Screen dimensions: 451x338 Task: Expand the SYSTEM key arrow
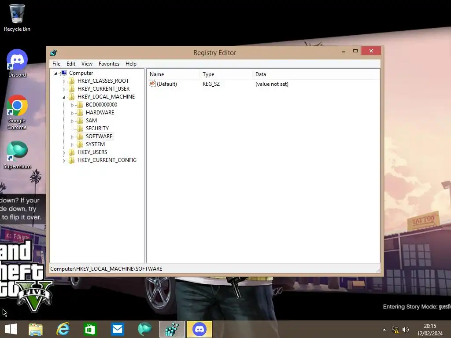point(72,145)
